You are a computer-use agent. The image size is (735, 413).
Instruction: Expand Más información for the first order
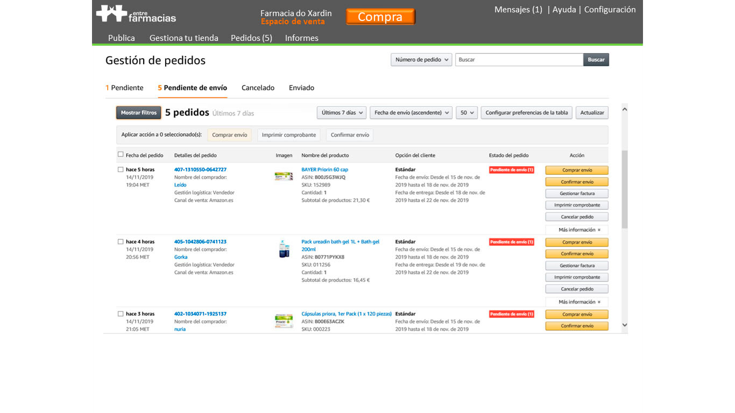(x=577, y=230)
